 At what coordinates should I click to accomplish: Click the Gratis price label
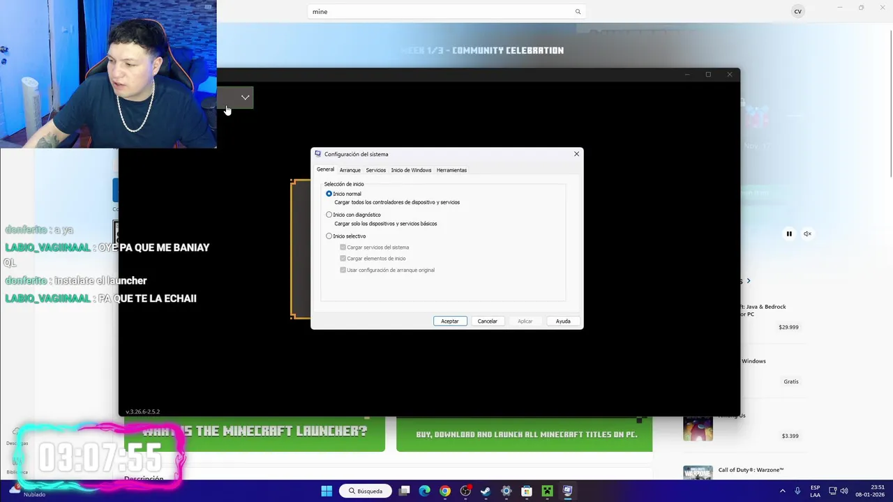pos(791,381)
